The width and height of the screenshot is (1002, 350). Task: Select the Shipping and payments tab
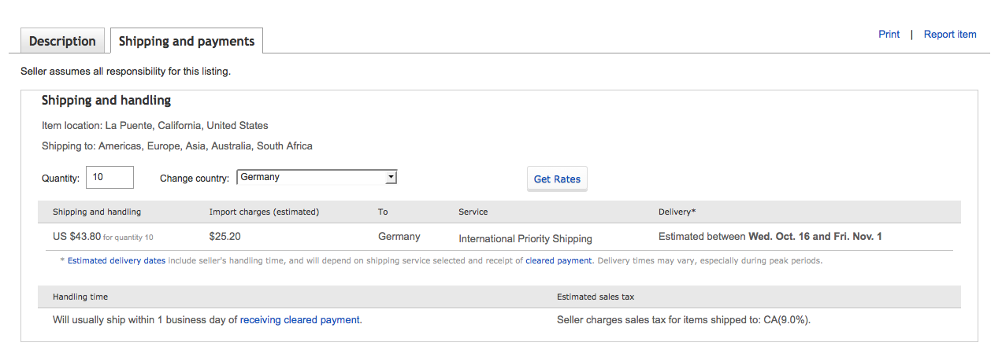coord(187,41)
